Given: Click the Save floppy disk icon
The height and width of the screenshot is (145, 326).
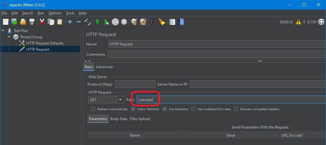Looking at the screenshot, I should tap(32, 22).
